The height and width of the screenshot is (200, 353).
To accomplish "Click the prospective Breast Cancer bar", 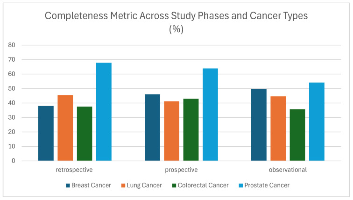I will click(x=152, y=128).
